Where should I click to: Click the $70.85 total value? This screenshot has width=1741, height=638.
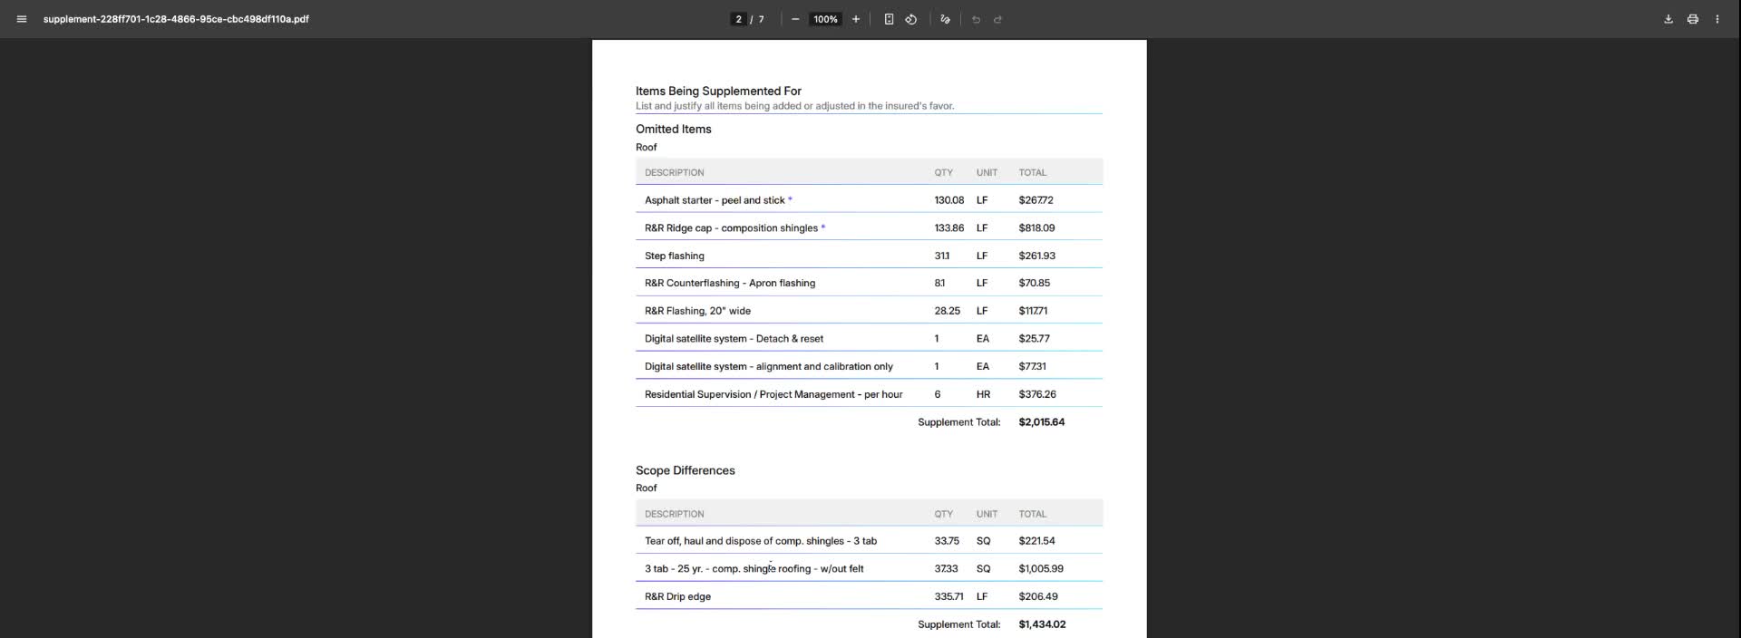point(1035,284)
